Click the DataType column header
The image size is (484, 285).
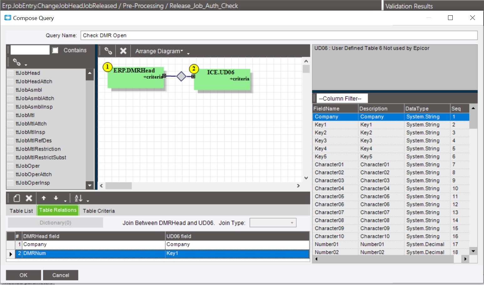point(427,109)
